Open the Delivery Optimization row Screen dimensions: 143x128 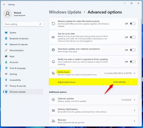94,110
